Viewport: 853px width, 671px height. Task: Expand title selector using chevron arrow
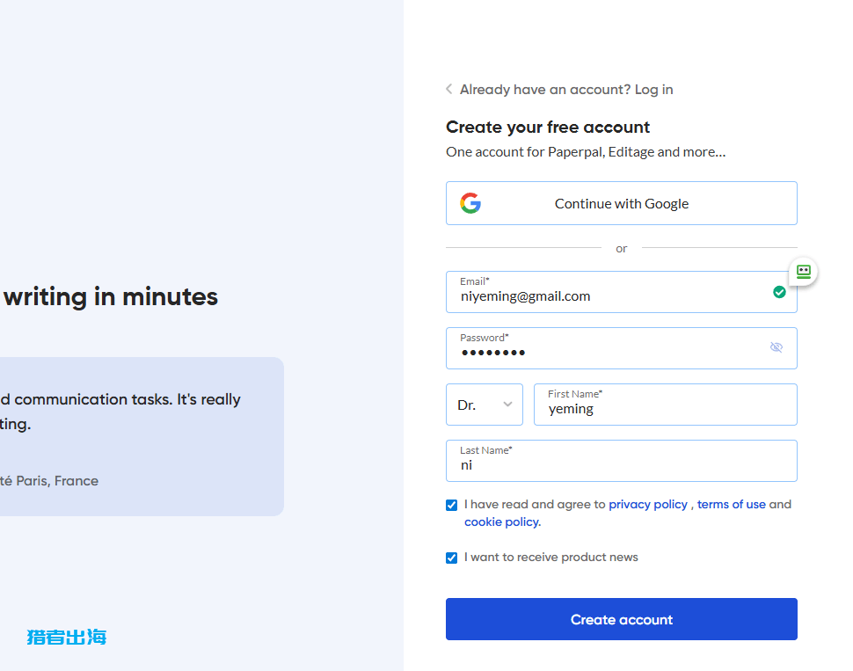pyautogui.click(x=507, y=405)
